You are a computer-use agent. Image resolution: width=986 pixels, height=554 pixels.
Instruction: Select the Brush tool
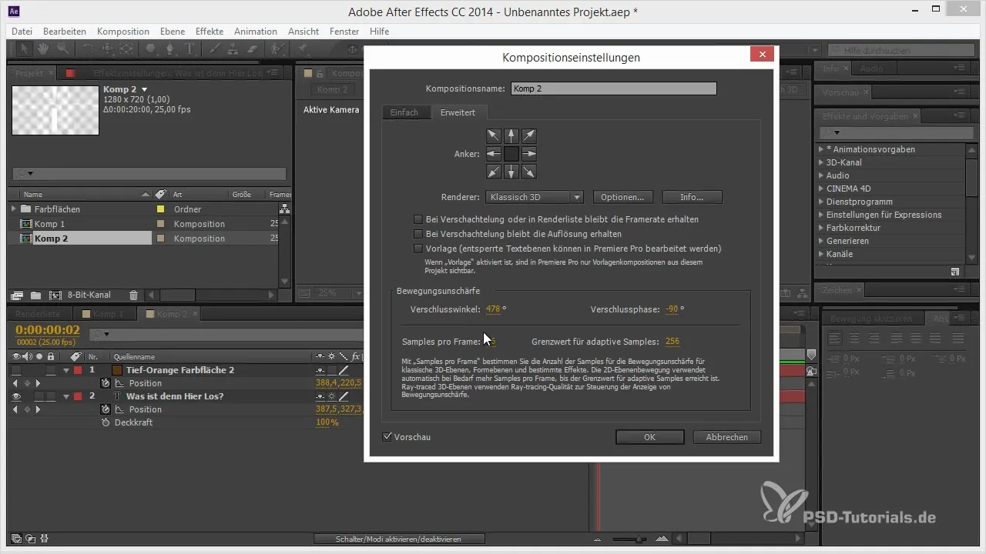(x=216, y=49)
